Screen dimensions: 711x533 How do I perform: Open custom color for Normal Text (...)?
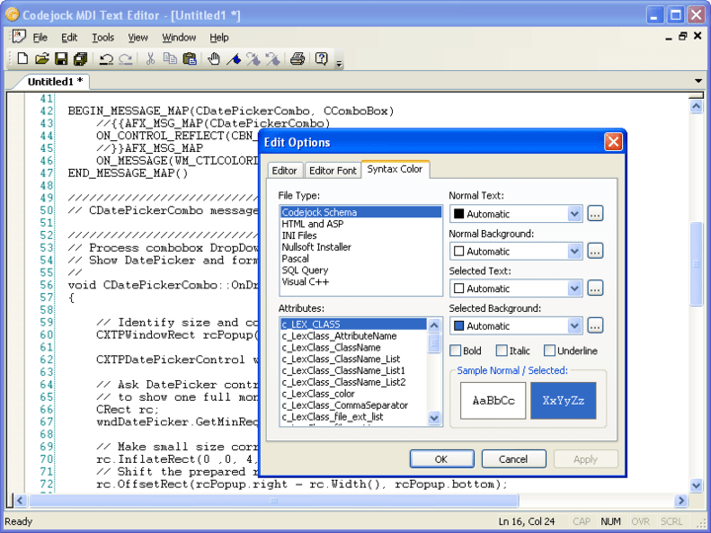(x=594, y=213)
